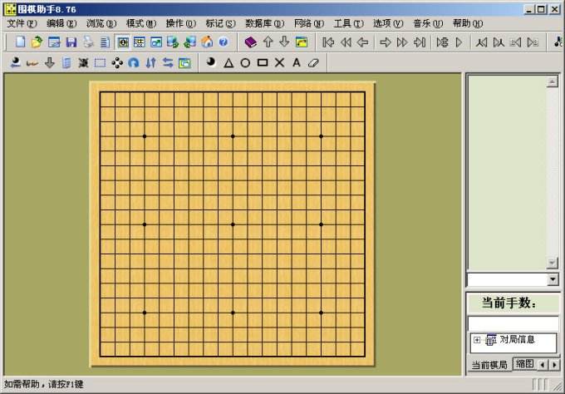
Task: Open the 数据库 menu
Action: click(x=263, y=23)
